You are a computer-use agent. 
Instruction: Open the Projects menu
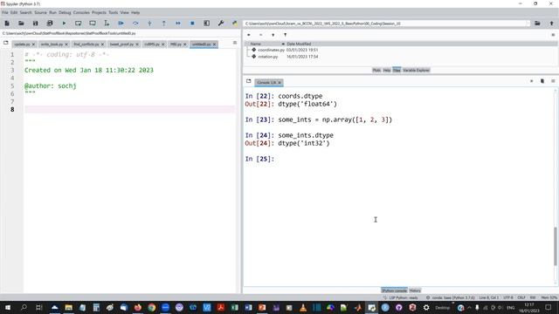click(x=99, y=12)
